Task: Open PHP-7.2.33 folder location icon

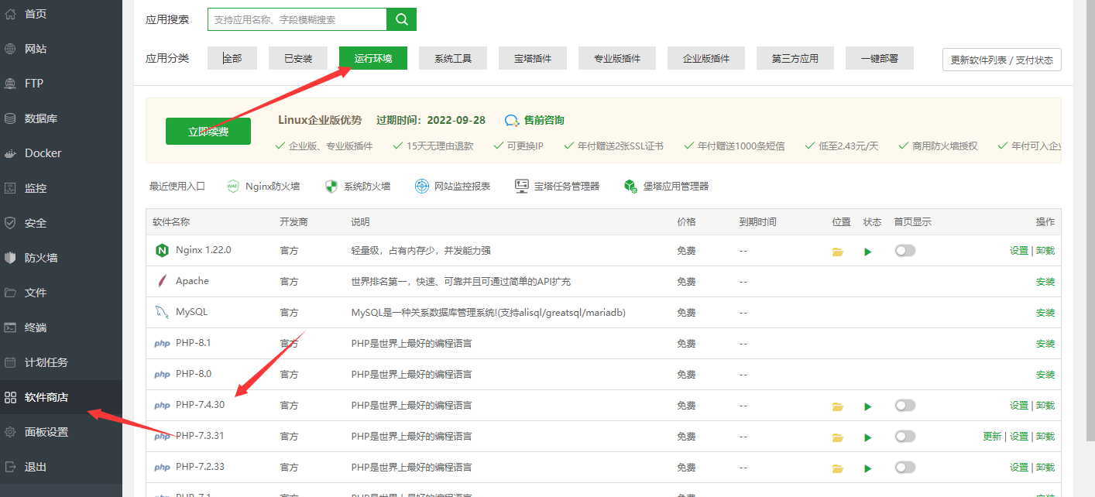Action: click(837, 468)
